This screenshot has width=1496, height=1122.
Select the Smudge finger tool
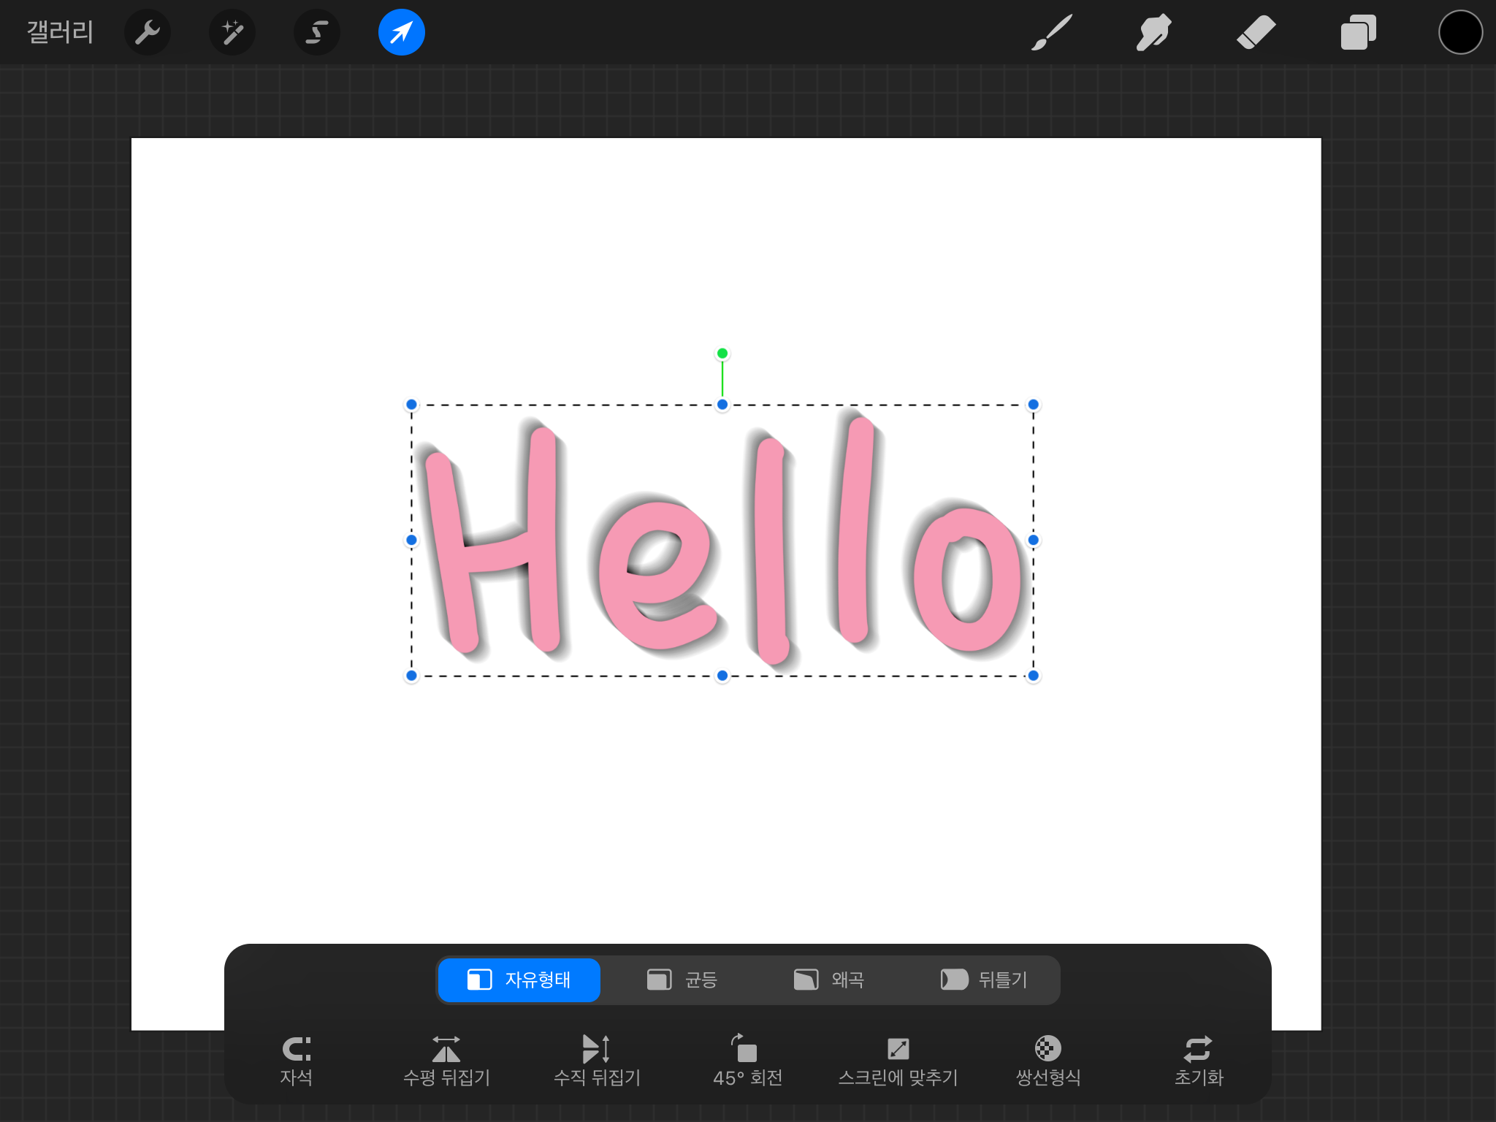pos(1153,32)
